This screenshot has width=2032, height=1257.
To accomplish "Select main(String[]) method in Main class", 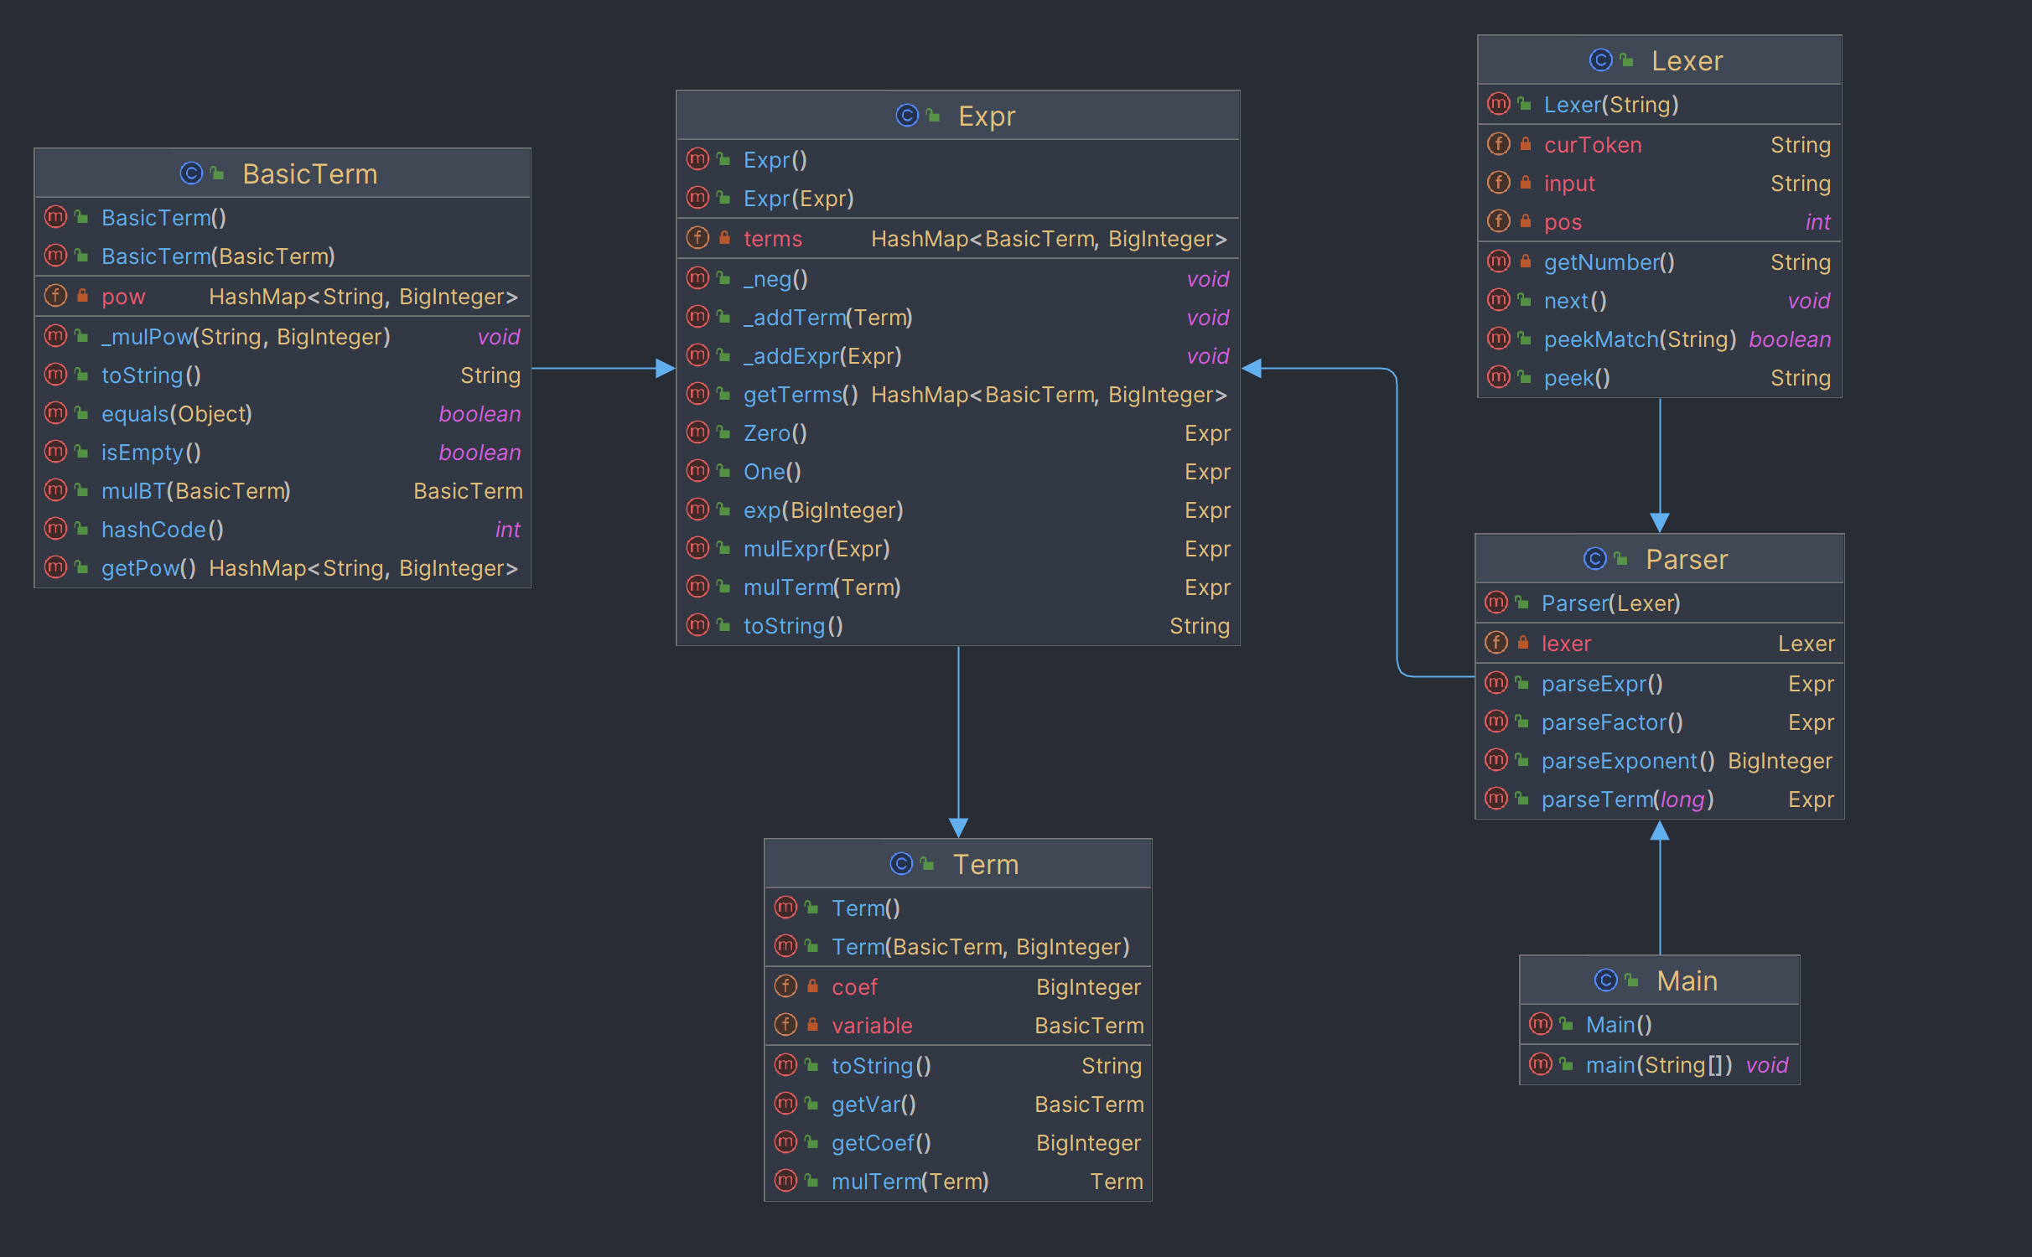I will [x=1659, y=1065].
